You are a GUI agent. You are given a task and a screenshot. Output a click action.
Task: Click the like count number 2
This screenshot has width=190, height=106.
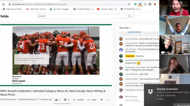pos(60,100)
